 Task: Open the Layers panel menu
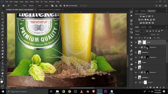point(166,27)
